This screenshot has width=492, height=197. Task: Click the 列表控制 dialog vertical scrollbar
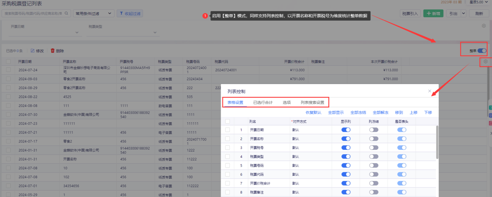click(437, 142)
